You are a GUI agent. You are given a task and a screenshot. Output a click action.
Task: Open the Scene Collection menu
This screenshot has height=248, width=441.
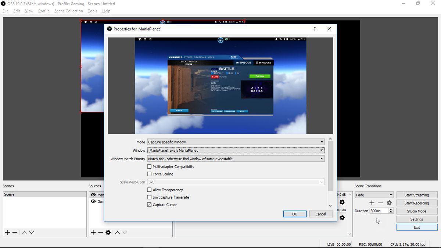tap(68, 11)
